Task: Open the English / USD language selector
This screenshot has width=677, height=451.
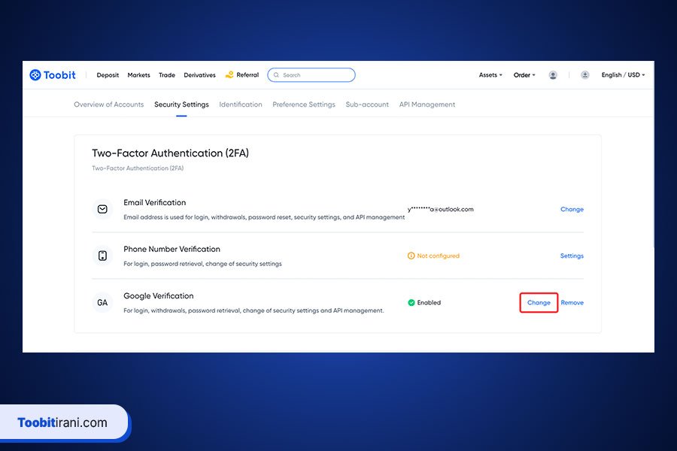Action: pos(623,75)
